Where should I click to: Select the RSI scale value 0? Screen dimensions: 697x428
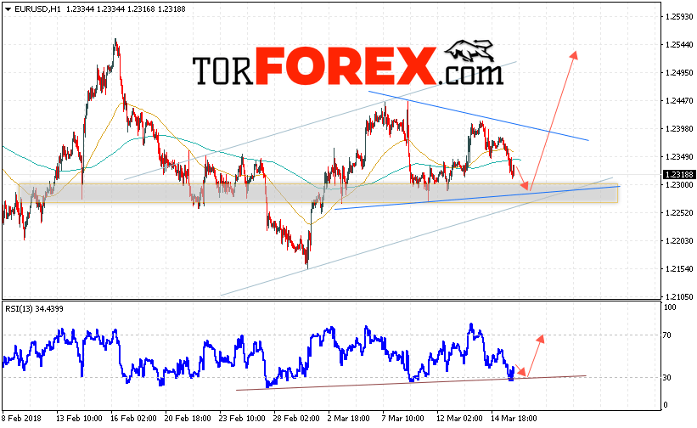(666, 405)
